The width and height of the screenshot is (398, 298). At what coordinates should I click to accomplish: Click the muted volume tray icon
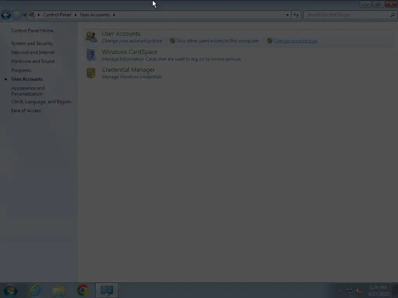click(x=358, y=291)
